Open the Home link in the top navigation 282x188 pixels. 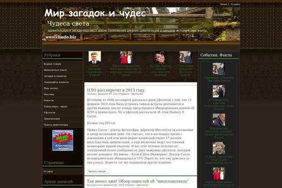pyautogui.click(x=224, y=4)
